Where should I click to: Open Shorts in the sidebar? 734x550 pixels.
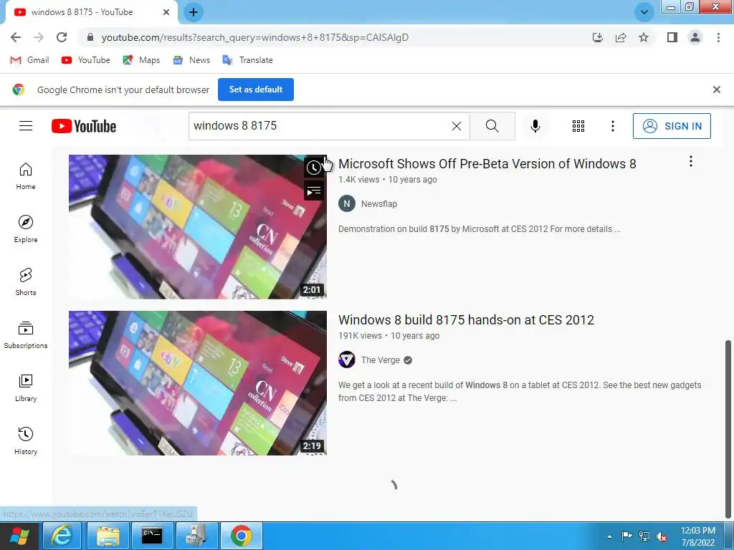(26, 282)
